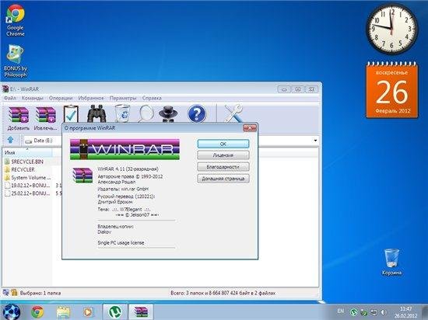Screen dimensions: 428x320
Task: Click the WinRAR books icon in the About dialog
Action: pyautogui.click(x=82, y=175)
